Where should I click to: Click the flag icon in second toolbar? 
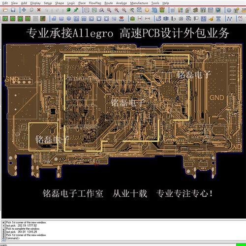pyautogui.click(x=196, y=19)
